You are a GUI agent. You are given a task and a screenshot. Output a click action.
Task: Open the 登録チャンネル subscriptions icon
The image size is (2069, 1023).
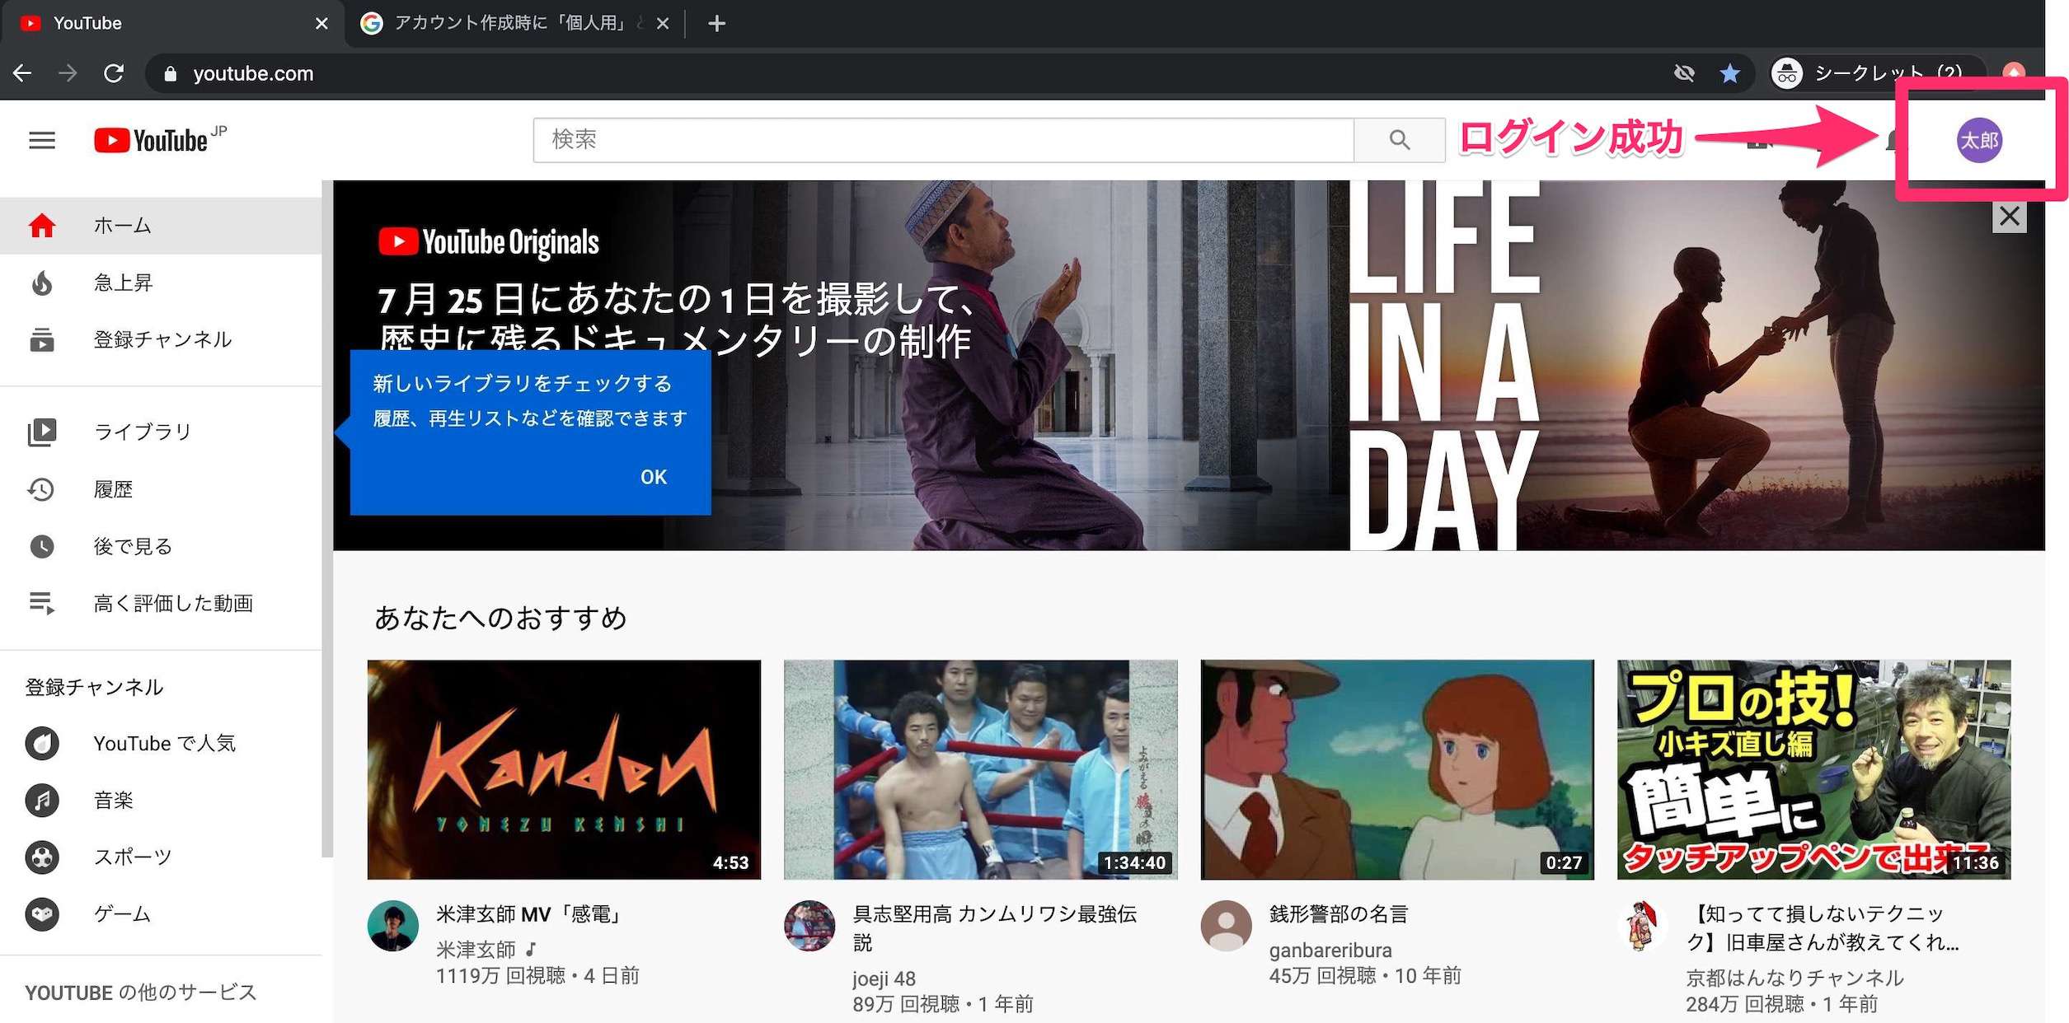click(x=42, y=340)
